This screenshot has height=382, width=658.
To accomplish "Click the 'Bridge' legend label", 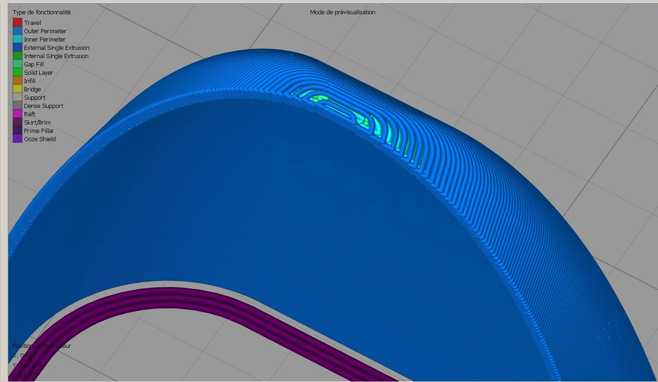I will pyautogui.click(x=32, y=89).
